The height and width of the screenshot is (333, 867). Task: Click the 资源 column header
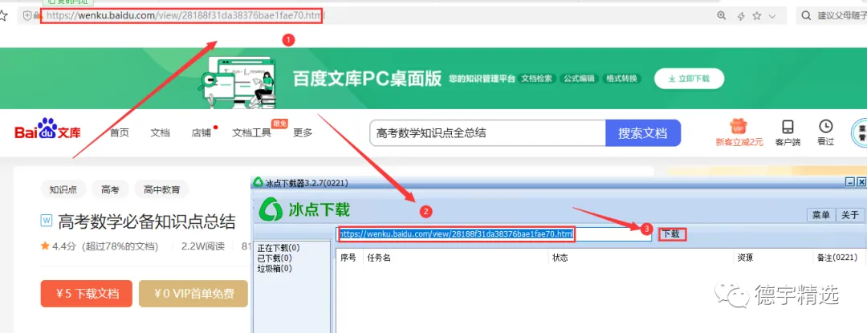pos(745,258)
